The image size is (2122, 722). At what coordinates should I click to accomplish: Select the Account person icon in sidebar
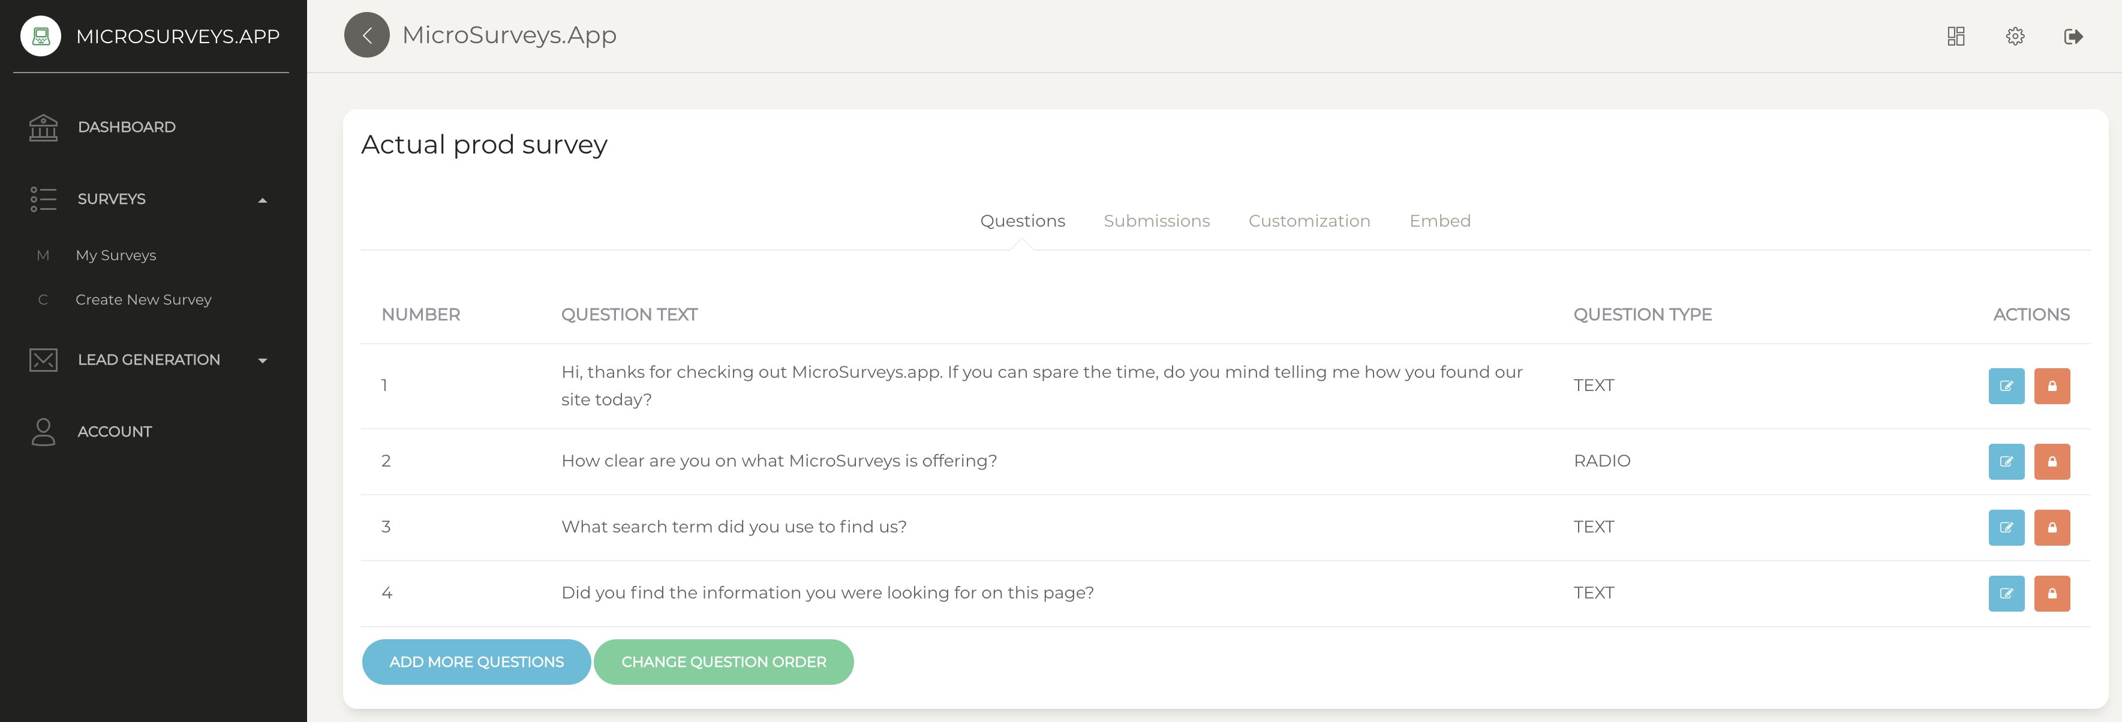tap(44, 431)
